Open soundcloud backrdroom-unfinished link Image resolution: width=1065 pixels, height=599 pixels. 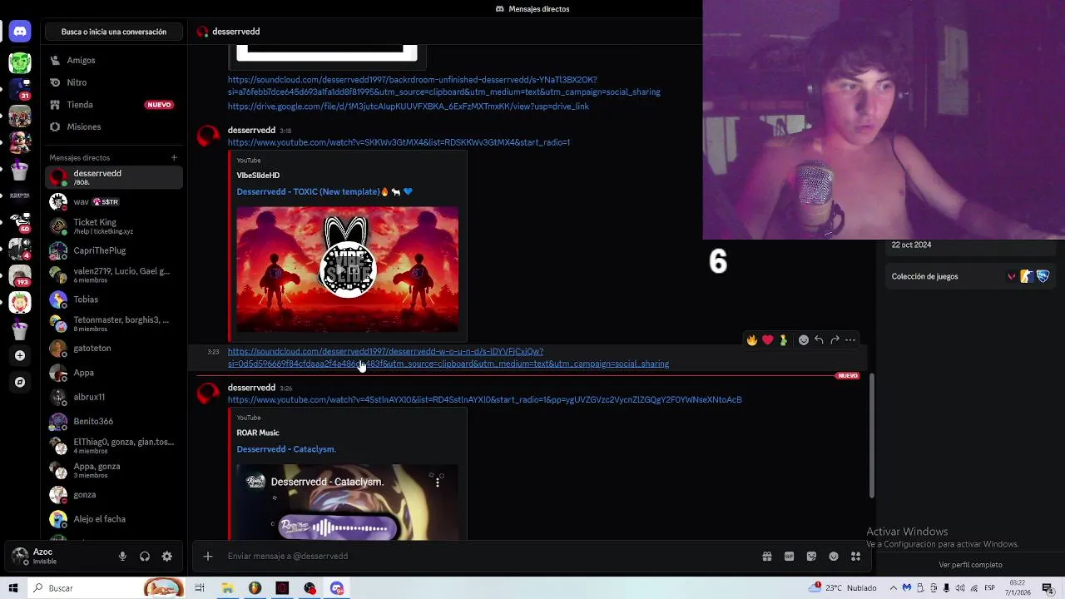(443, 86)
